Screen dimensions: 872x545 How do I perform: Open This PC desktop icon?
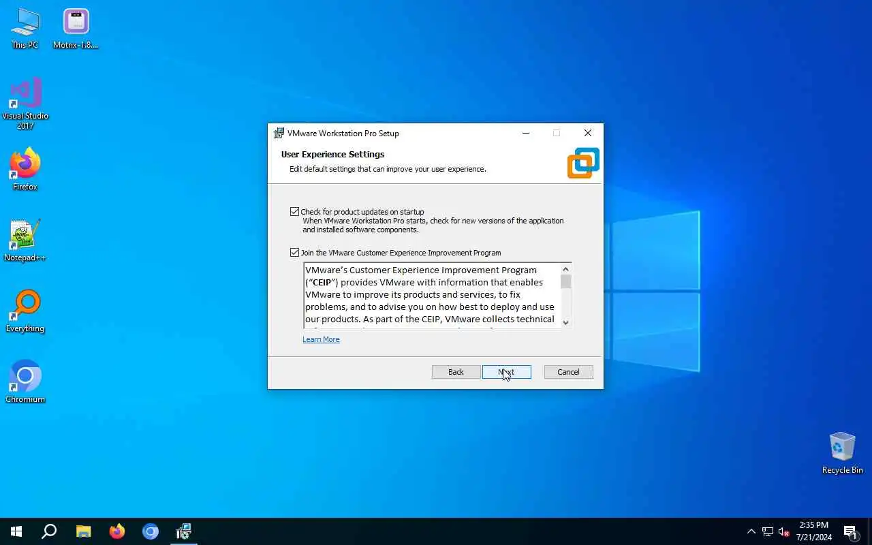click(x=25, y=29)
